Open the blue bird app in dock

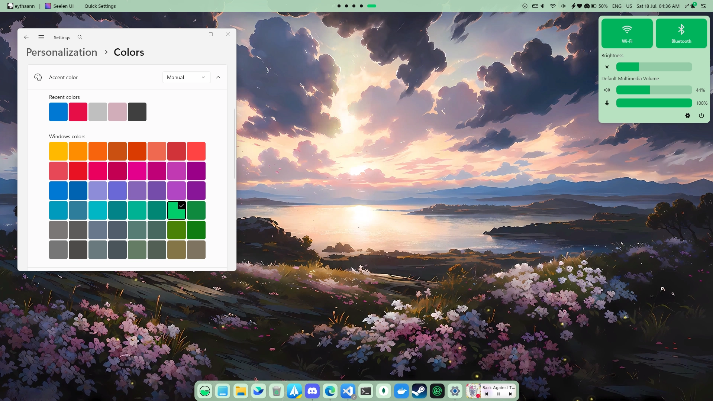(259, 391)
